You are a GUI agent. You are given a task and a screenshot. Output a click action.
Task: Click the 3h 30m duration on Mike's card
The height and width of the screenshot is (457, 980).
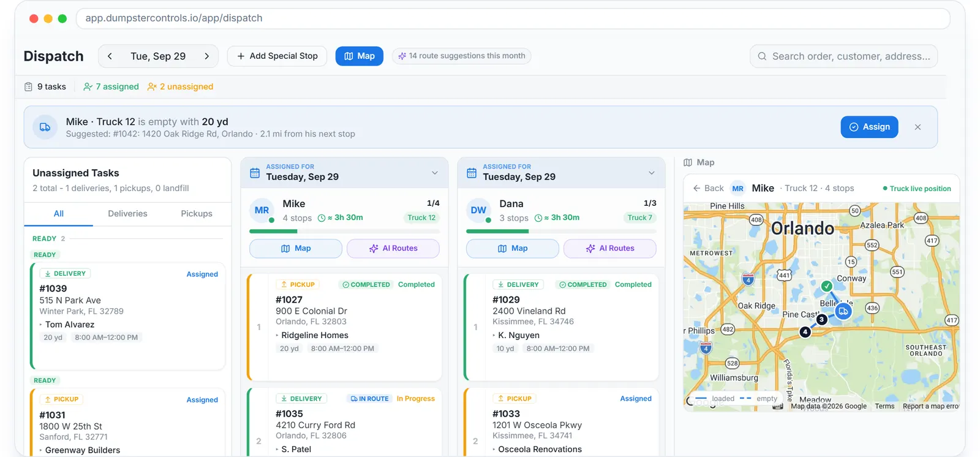point(341,218)
